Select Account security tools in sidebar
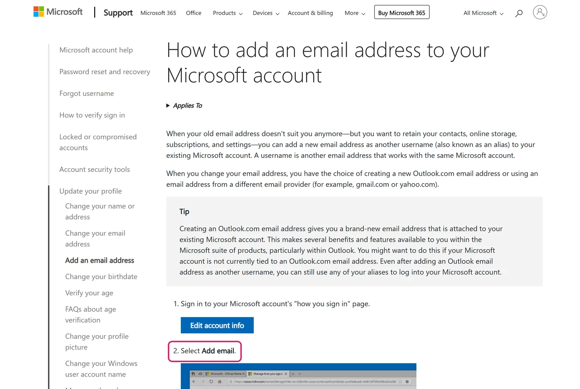 coord(95,170)
